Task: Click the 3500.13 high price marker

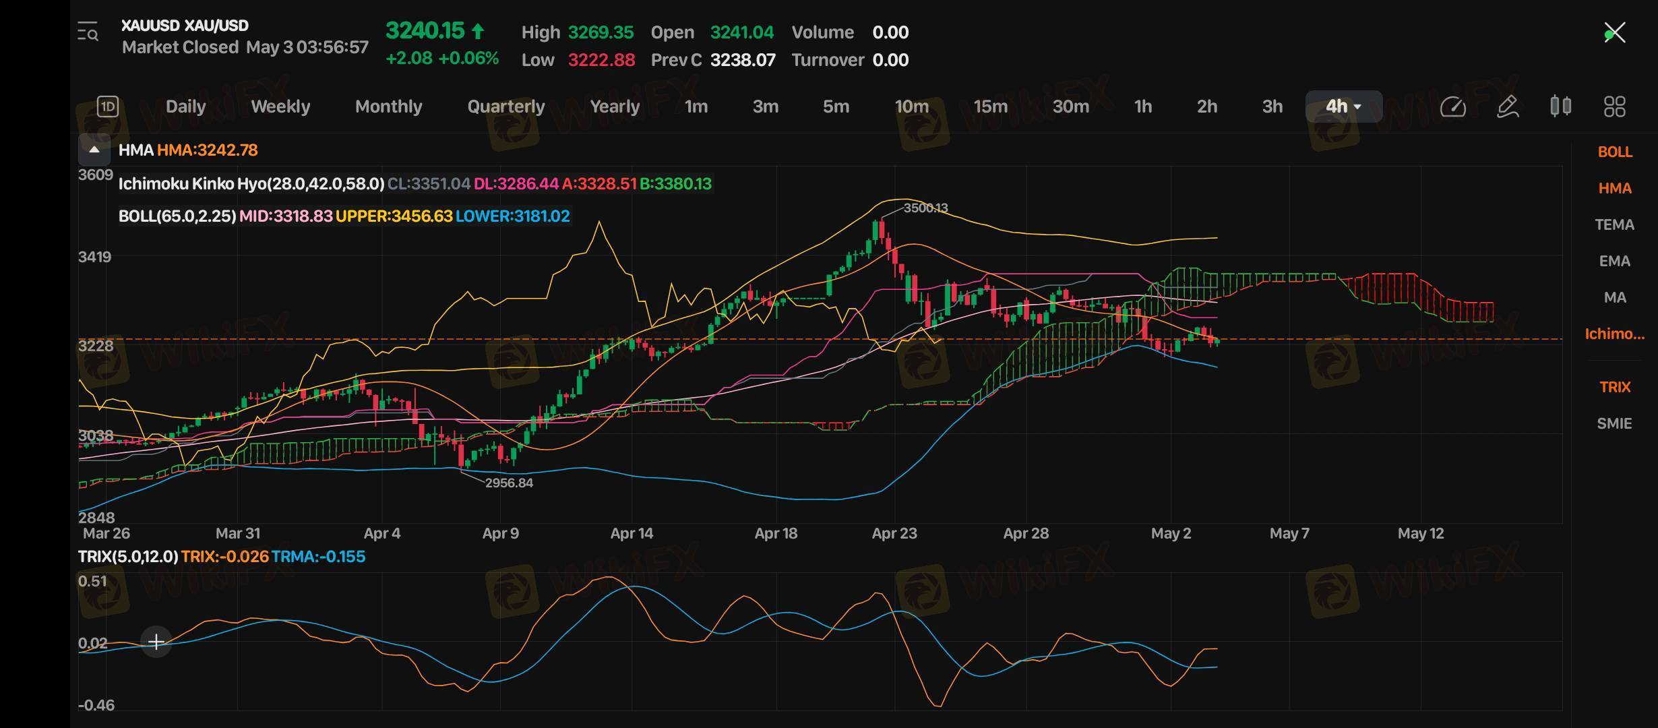Action: [925, 208]
